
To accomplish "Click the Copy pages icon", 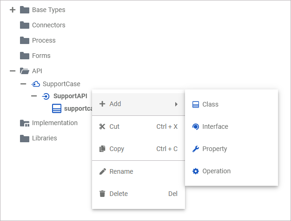I will tap(102, 149).
